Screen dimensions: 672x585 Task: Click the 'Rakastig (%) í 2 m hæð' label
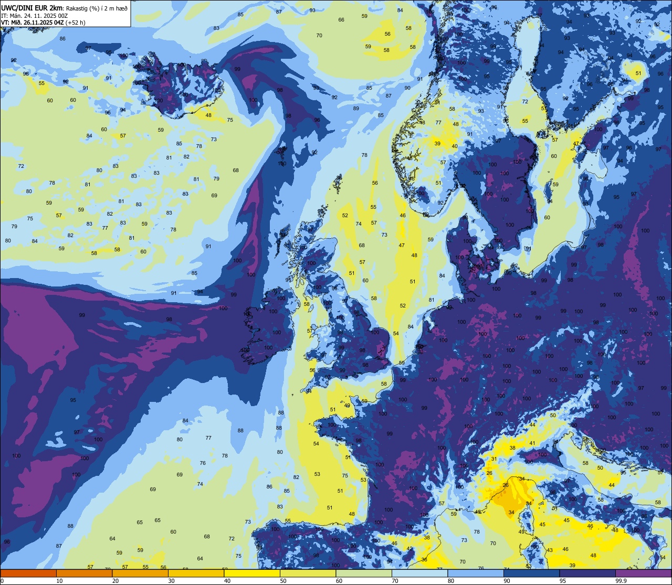click(96, 8)
